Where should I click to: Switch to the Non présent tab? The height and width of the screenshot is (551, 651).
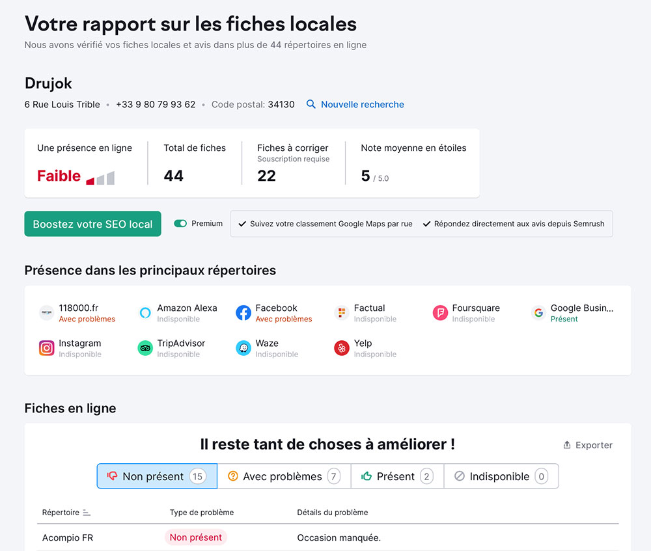pyautogui.click(x=157, y=476)
